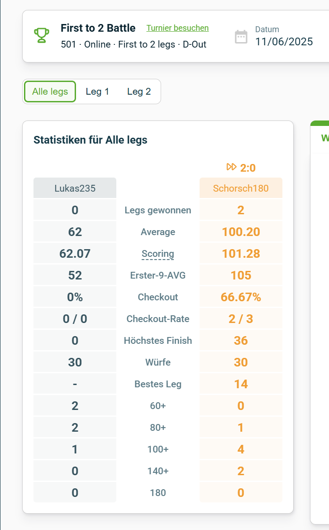329x530 pixels.
Task: Open the Turnier besuchen link
Action: [x=177, y=28]
